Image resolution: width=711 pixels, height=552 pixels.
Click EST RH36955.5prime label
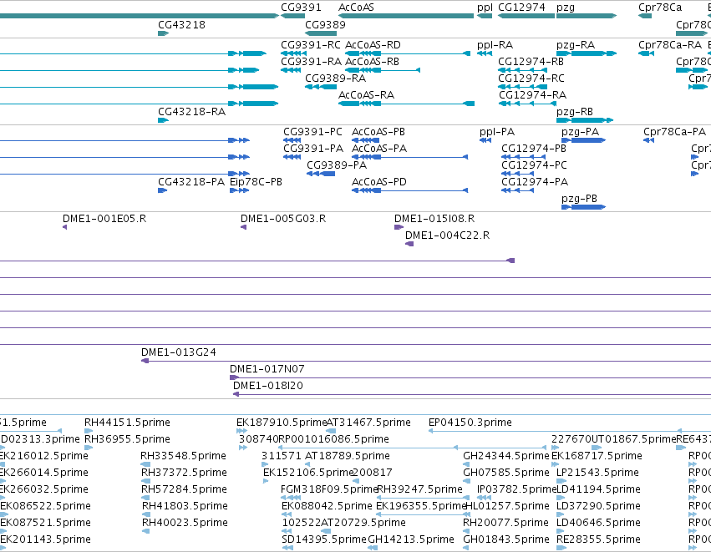click(x=128, y=439)
